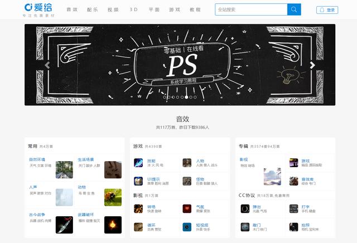Viewport: 357px width, 243px height.
Task: Click the 人物 character icon
Action: [x=187, y=163]
